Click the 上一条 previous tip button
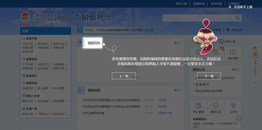 (x=124, y=76)
